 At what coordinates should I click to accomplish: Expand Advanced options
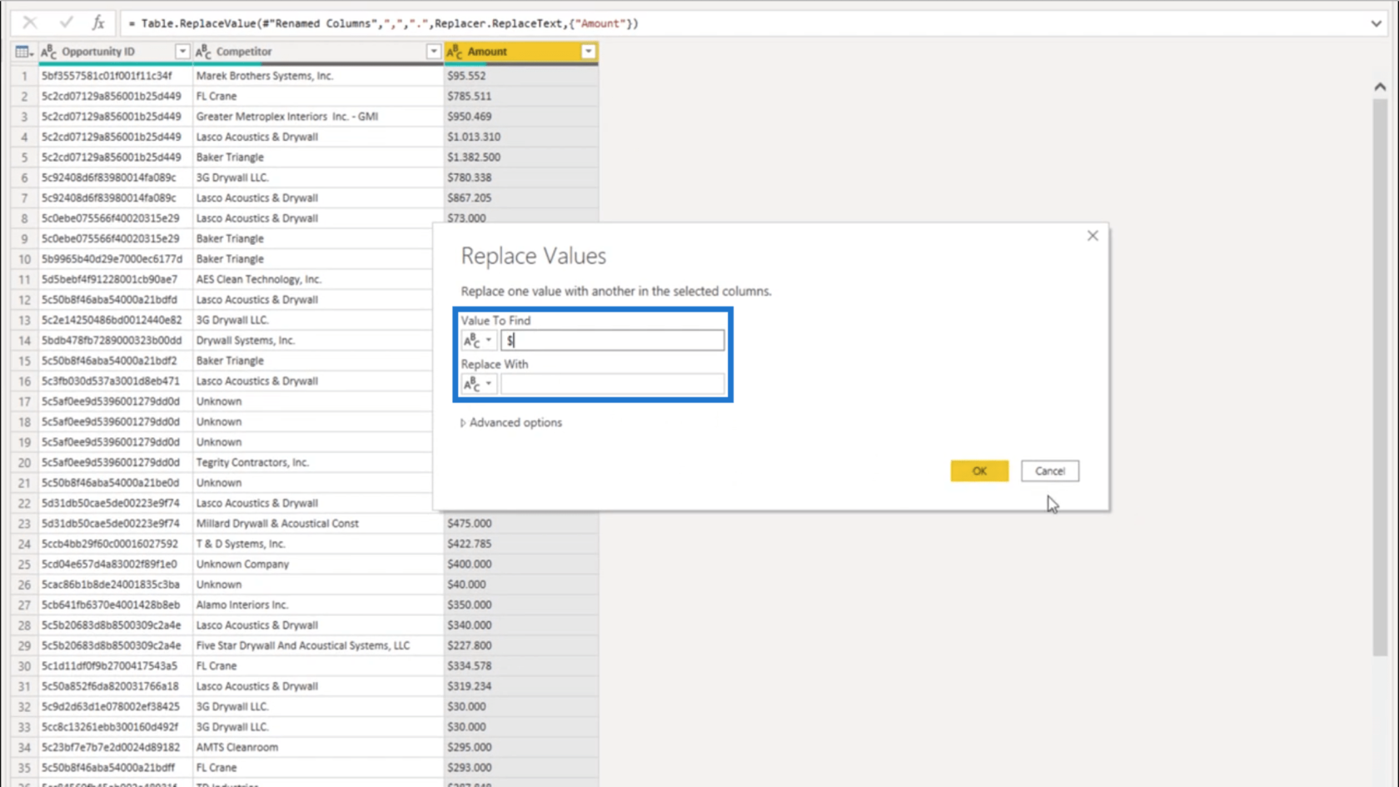(x=511, y=423)
